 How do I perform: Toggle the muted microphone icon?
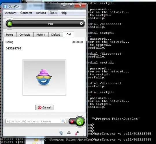(77, 133)
